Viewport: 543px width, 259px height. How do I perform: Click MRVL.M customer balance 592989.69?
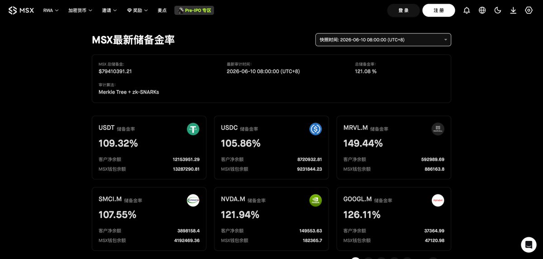point(433,160)
